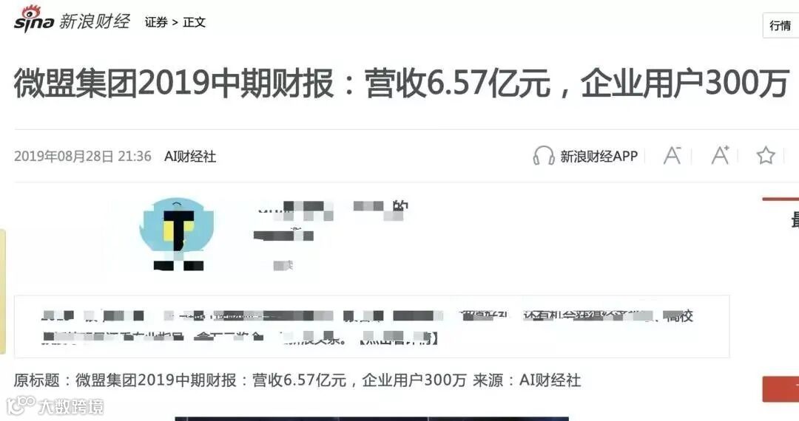Open the 行情 tab at top right

[781, 25]
